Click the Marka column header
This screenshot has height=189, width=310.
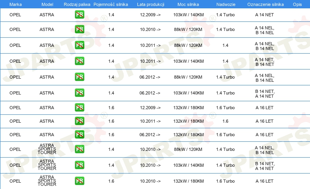point(15,4)
